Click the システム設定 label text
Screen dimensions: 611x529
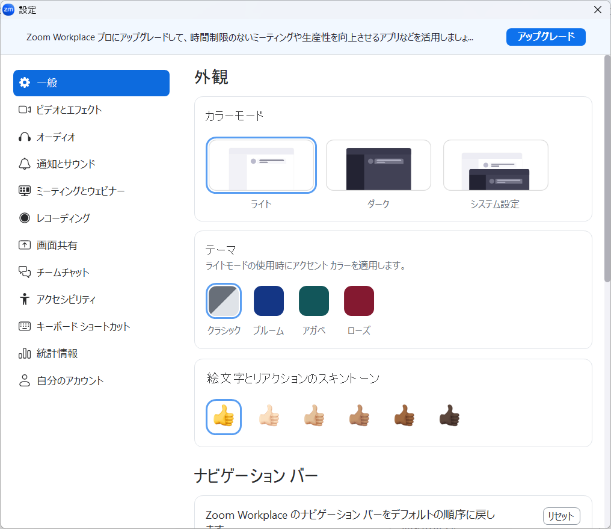[495, 204]
